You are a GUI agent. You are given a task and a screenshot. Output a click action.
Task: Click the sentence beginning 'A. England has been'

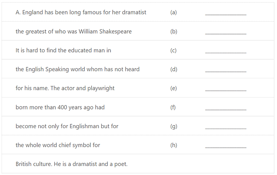pos(81,12)
